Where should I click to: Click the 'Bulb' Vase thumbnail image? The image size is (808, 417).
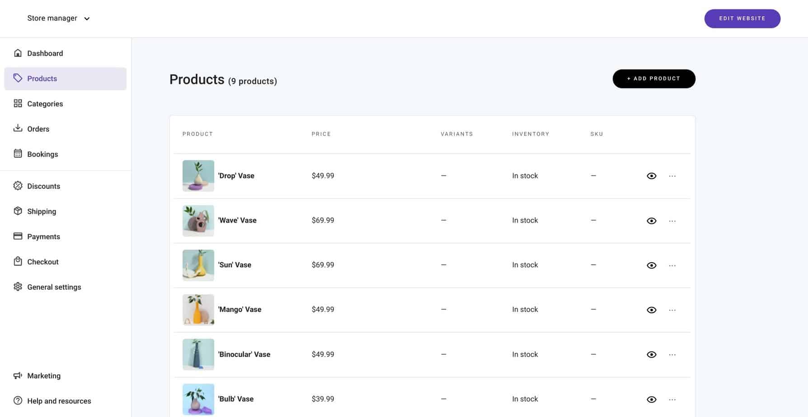[198, 399]
